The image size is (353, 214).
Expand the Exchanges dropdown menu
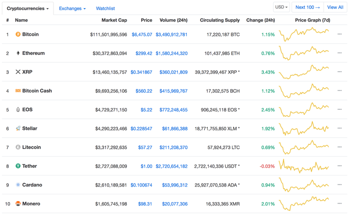pyautogui.click(x=72, y=9)
